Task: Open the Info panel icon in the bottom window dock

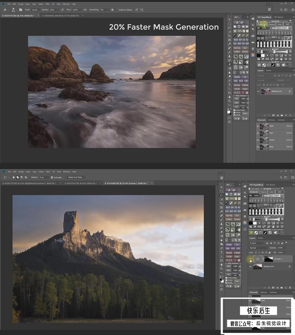Action: [x=245, y=229]
